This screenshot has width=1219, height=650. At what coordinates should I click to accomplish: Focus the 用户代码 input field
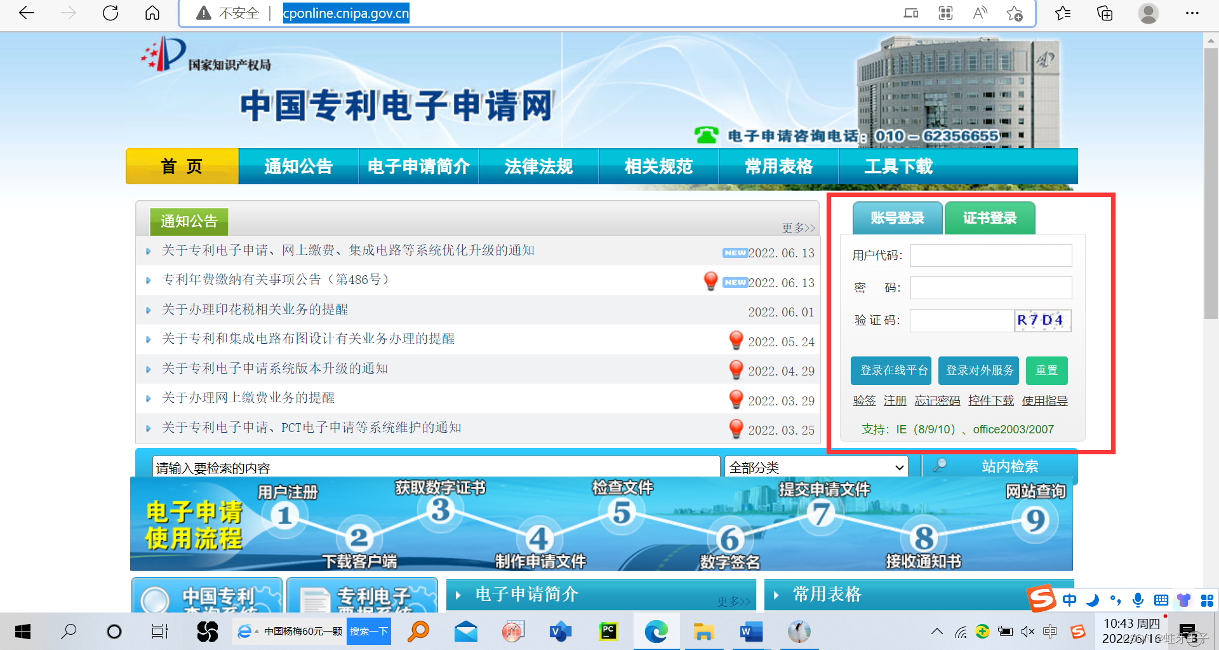point(991,255)
